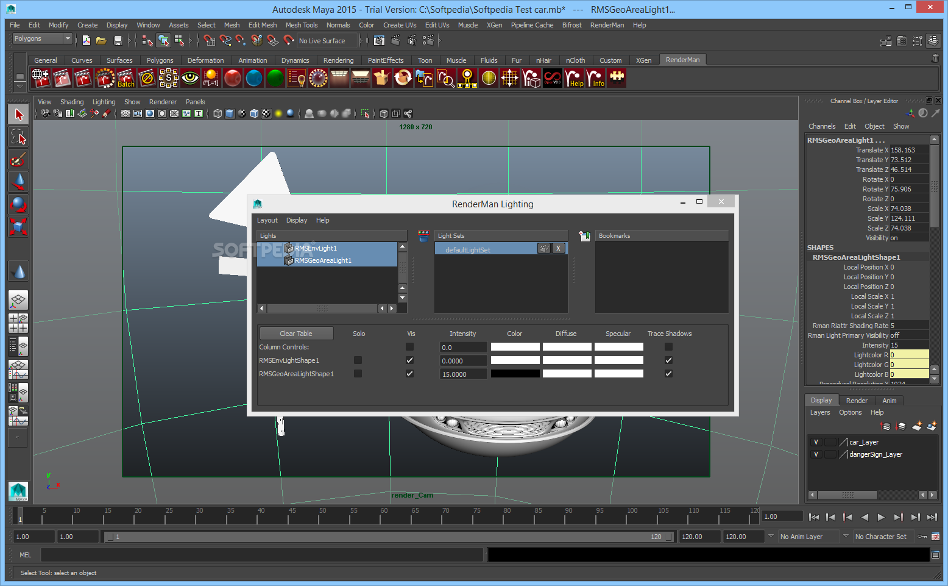This screenshot has height=586, width=948.
Task: Expand the toolbox layout arrow button
Action: coord(18,437)
